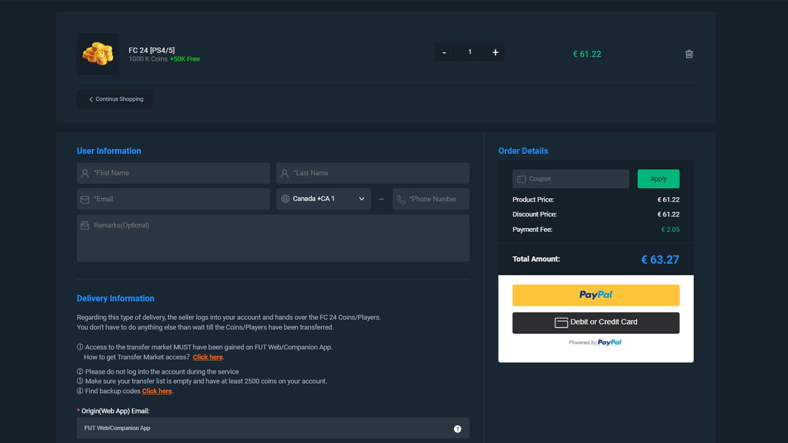Screen dimensions: 788x443
Task: Click the globe icon in country selector
Action: coord(285,199)
